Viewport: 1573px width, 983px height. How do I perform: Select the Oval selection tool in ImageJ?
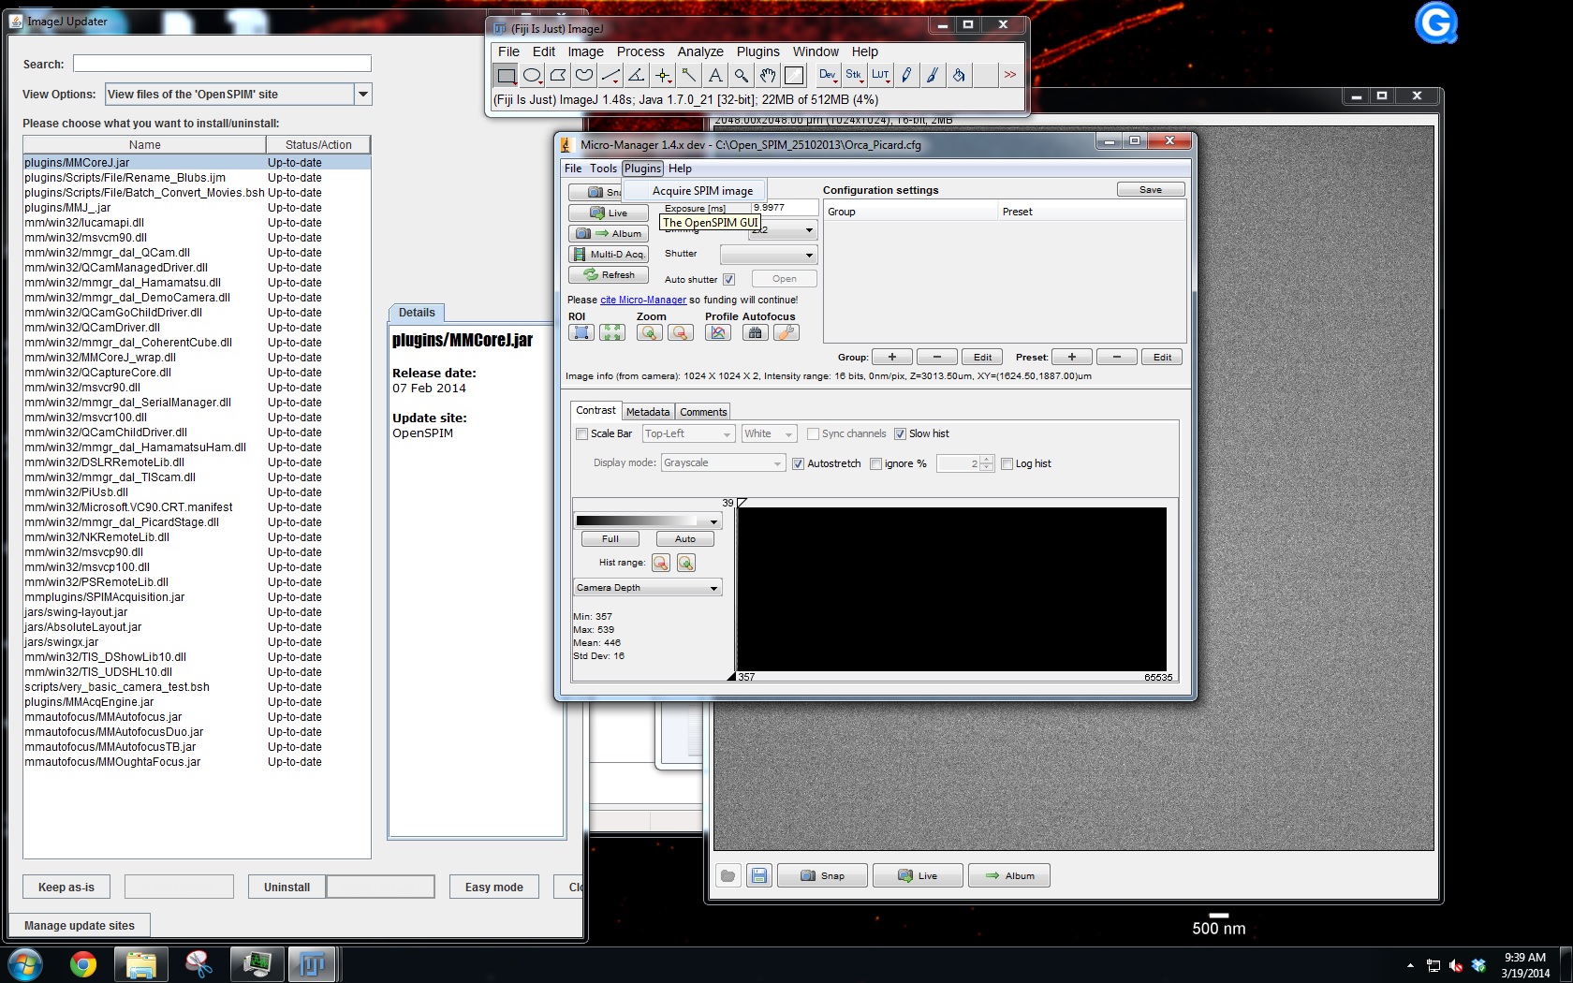(x=532, y=75)
